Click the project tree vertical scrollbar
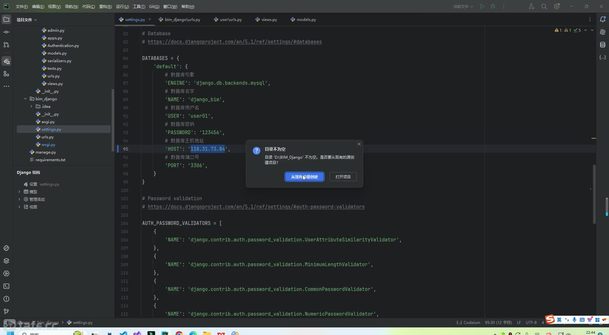 113,120
